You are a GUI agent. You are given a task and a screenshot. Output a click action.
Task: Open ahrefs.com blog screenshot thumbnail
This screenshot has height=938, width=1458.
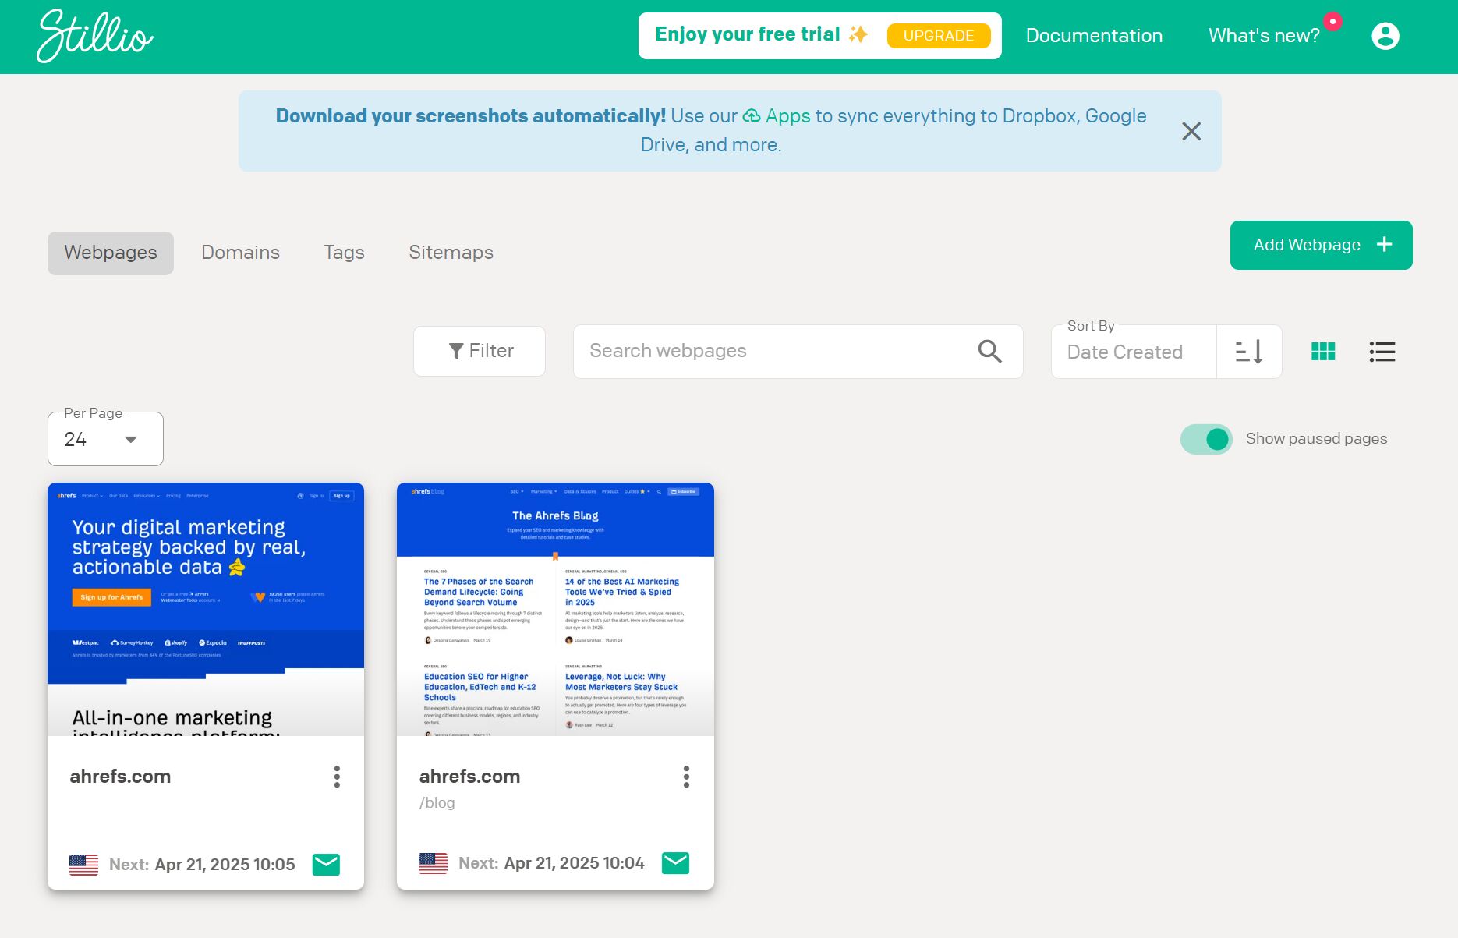click(555, 610)
